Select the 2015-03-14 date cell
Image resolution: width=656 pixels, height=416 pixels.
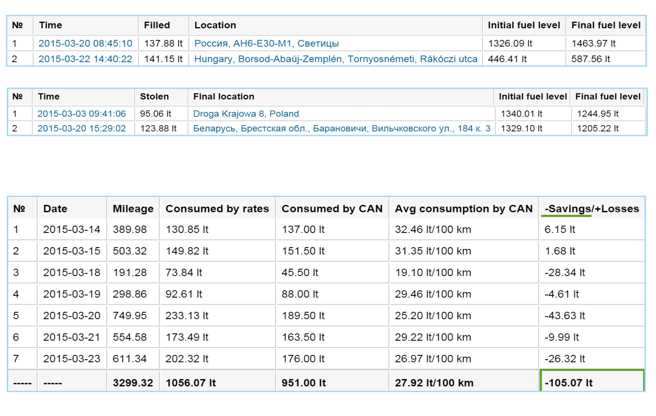(71, 230)
